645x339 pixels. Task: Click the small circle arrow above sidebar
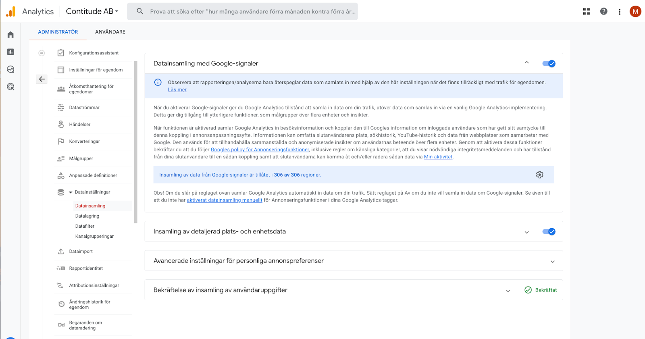[x=42, y=53]
